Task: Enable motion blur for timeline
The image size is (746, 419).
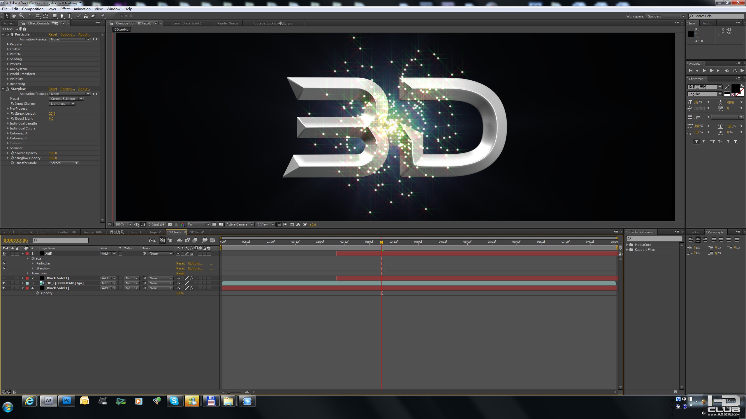Action: point(195,240)
